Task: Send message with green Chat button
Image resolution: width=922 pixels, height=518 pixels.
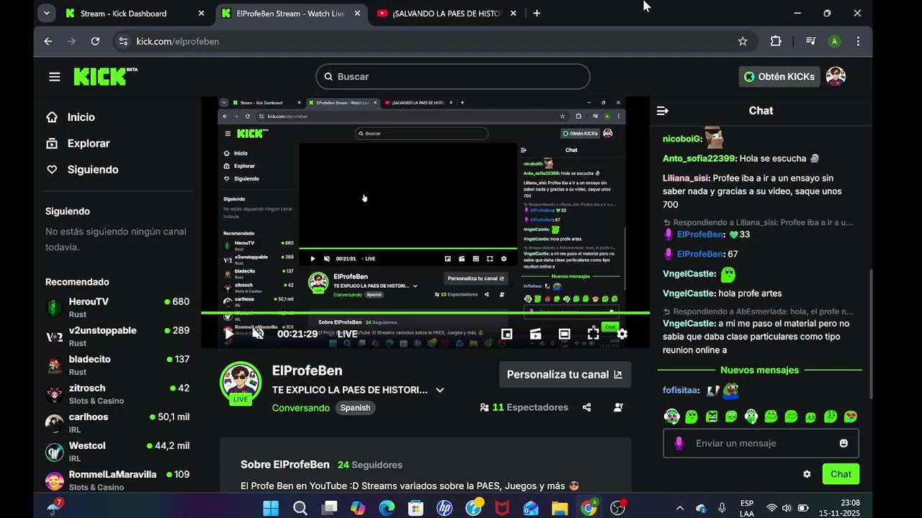Action: (841, 474)
